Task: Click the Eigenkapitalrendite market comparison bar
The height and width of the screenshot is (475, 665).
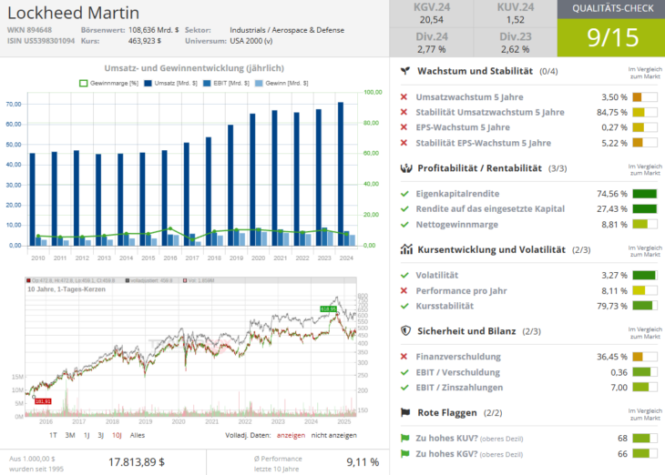Action: point(645,194)
